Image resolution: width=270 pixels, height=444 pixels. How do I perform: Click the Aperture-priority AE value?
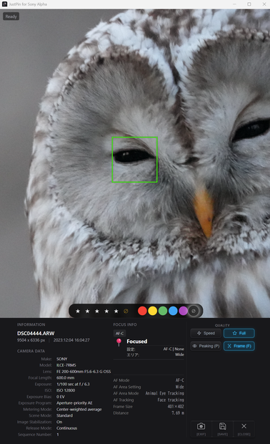tap(74, 403)
